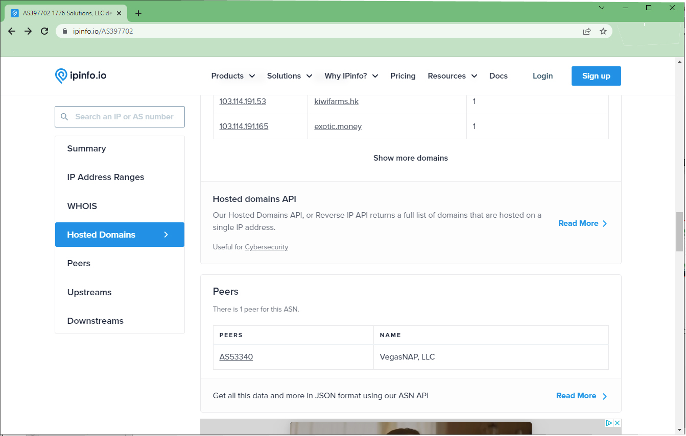Click the search magnifier icon
The height and width of the screenshot is (436, 686).
(x=64, y=117)
